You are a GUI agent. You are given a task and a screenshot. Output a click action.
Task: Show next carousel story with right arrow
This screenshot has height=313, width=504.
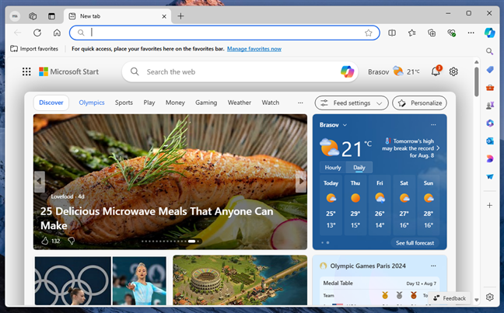[301, 182]
